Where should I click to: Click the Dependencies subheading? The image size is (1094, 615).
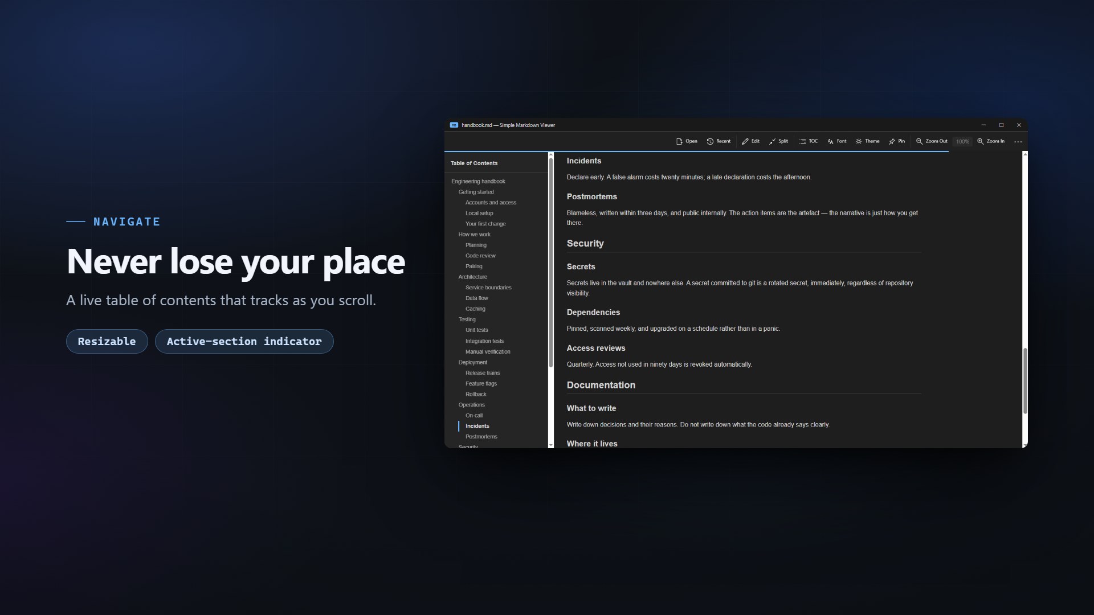pyautogui.click(x=593, y=313)
